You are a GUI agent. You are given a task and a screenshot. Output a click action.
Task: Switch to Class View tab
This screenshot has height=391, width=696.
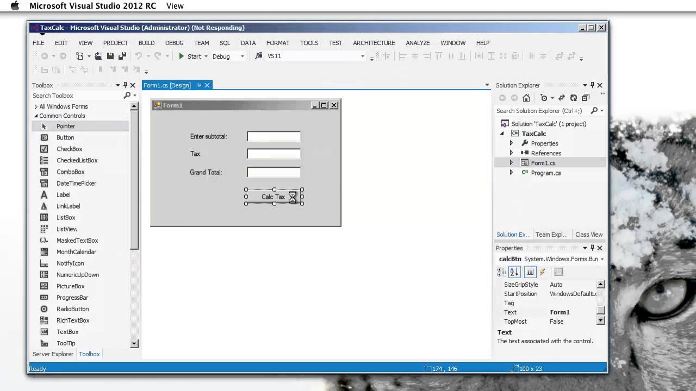[589, 235]
